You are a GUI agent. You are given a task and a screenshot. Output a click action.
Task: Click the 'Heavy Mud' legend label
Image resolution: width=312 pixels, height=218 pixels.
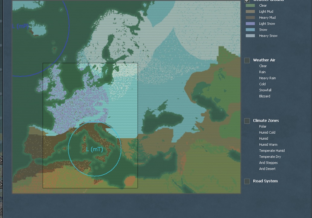[267, 18]
